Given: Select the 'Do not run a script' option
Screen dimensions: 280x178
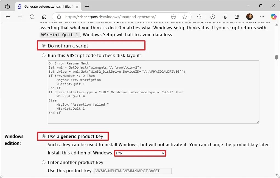Looking at the screenshot, I should (43, 45).
